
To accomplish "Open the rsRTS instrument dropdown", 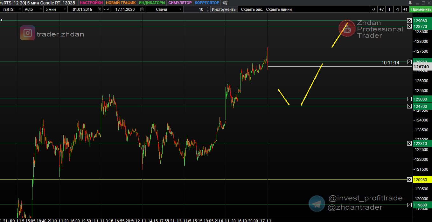I will coord(11,10).
